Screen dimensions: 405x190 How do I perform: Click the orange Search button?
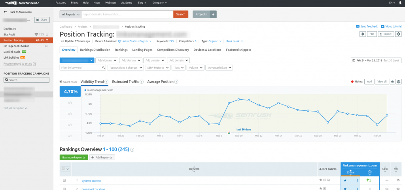[x=180, y=15]
